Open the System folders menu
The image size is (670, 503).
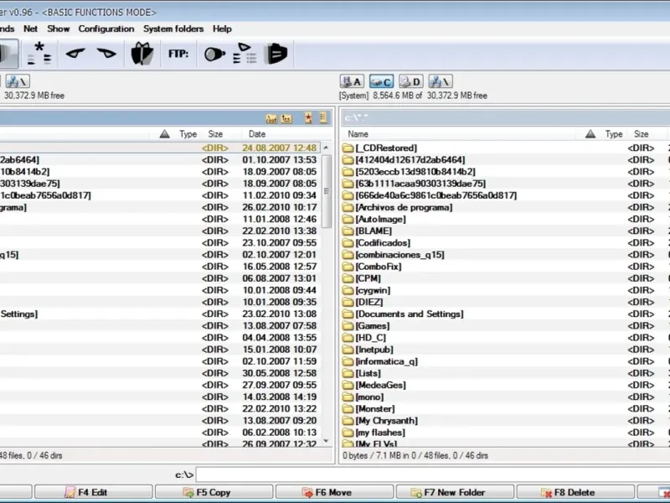(173, 29)
